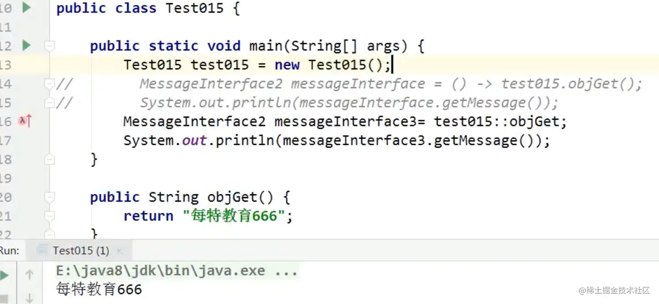Click the console output 每特教育666
Screen dimensions: 659x304
[x=99, y=290]
